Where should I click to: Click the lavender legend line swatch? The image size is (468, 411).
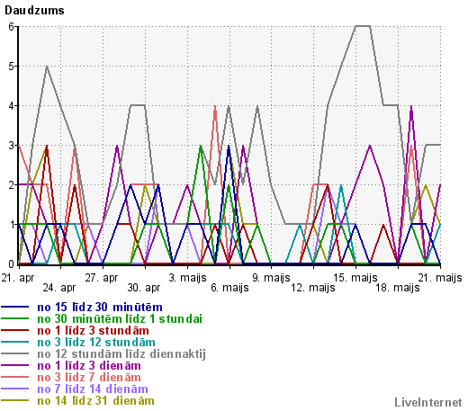pos(15,389)
